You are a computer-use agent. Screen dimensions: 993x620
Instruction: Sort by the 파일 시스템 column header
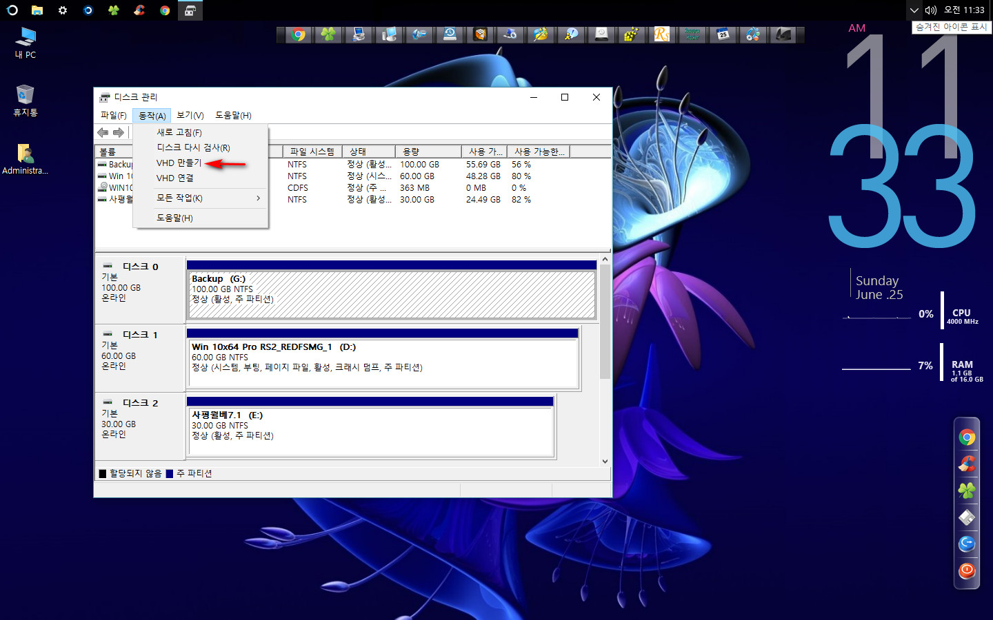tap(312, 152)
